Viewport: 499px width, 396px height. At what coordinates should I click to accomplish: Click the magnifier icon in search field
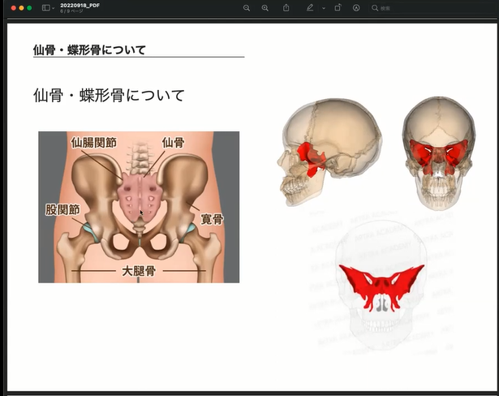(x=375, y=7)
